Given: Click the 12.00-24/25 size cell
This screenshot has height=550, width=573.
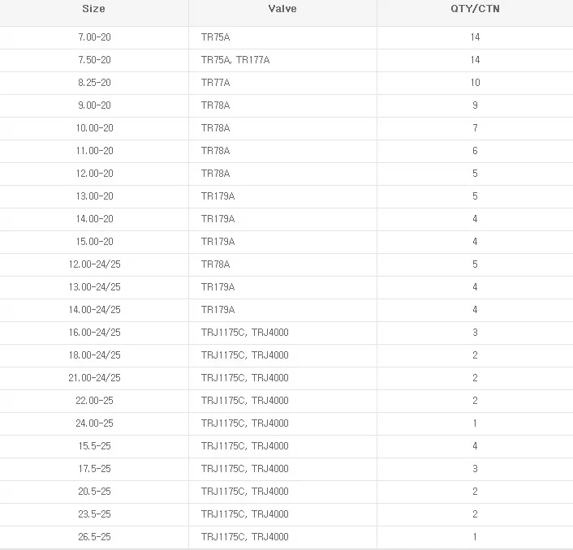Looking at the screenshot, I should 93,264.
